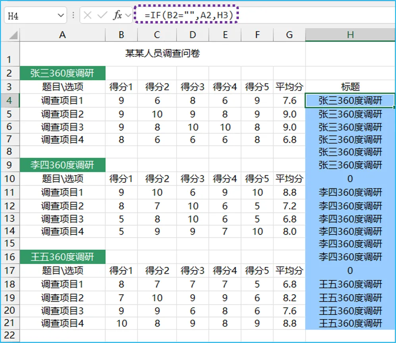This screenshot has width=396, height=343.
Task: Click average value 8.0 in row 14
Action: click(289, 231)
